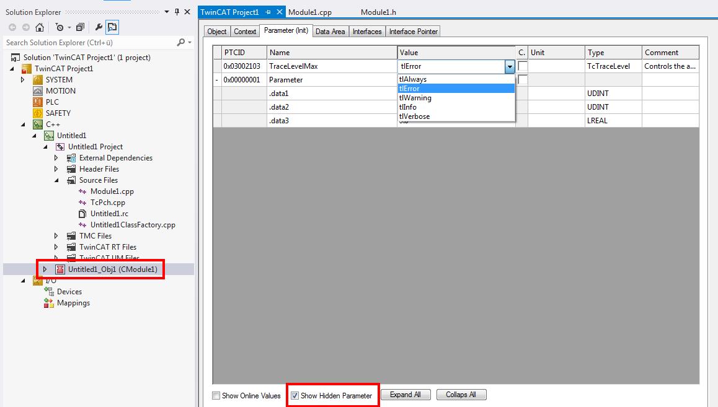Click the TraceLevelMax value dropdown arrow
This screenshot has width=718, height=407.
[510, 67]
